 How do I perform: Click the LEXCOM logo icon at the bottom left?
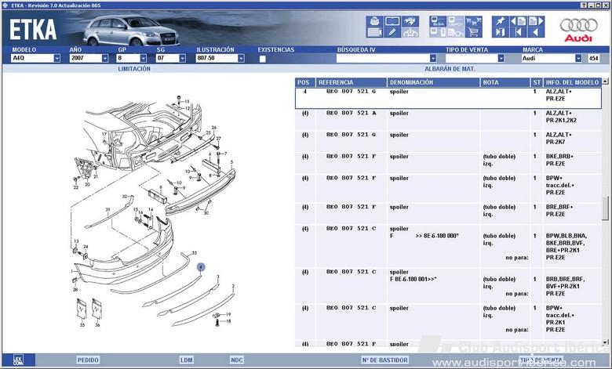[18, 360]
